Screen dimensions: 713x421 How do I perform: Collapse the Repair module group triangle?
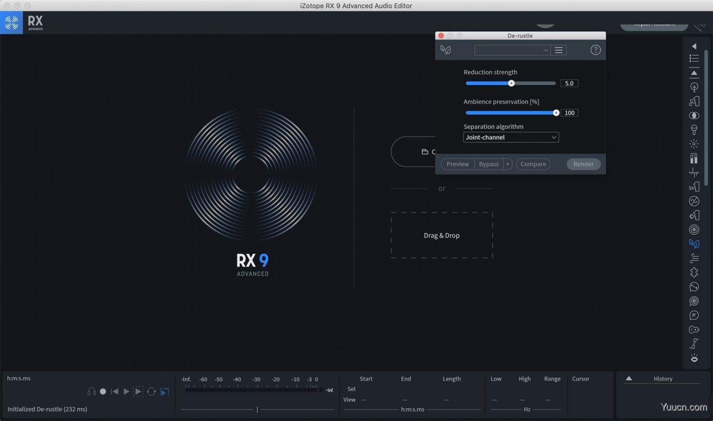click(694, 73)
